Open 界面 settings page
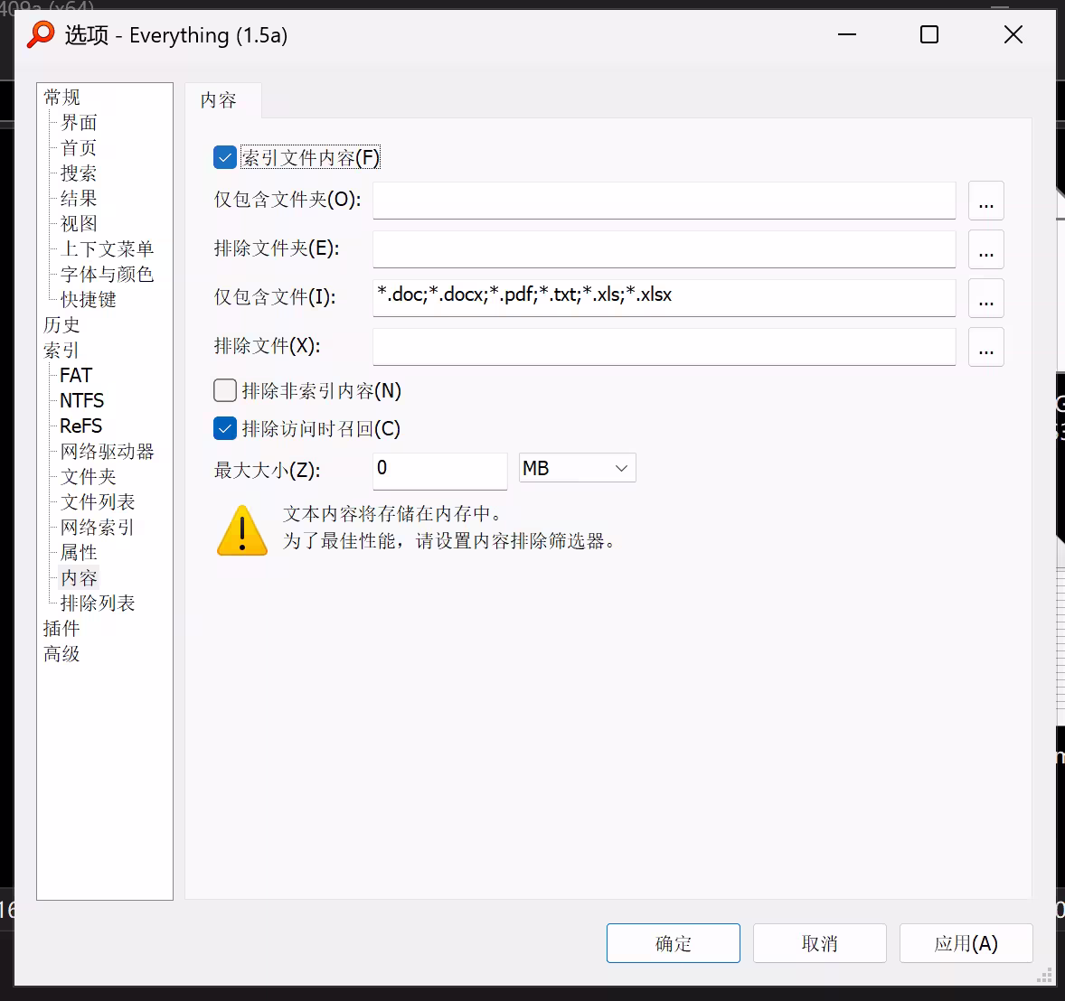 coord(79,123)
